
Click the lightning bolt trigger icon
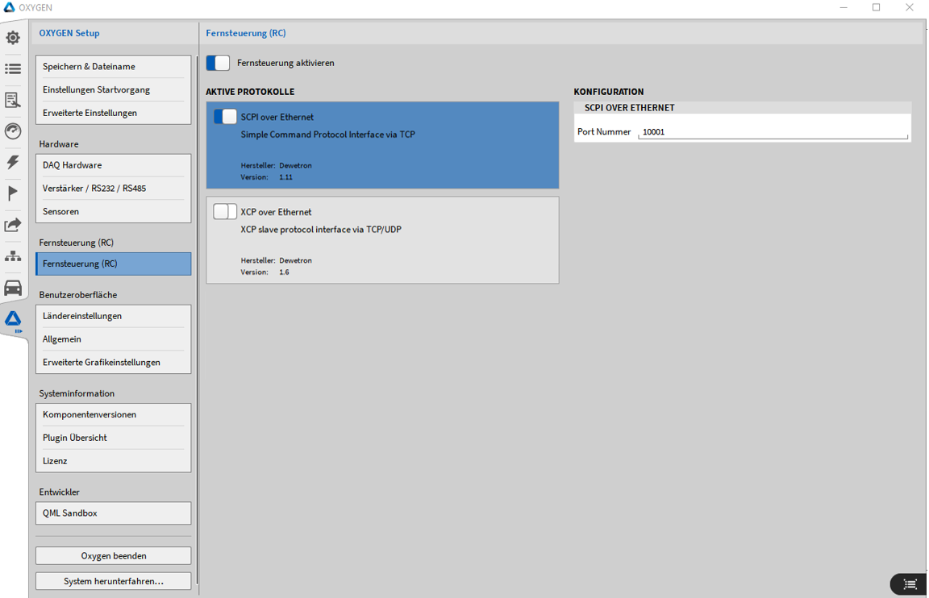(x=13, y=162)
